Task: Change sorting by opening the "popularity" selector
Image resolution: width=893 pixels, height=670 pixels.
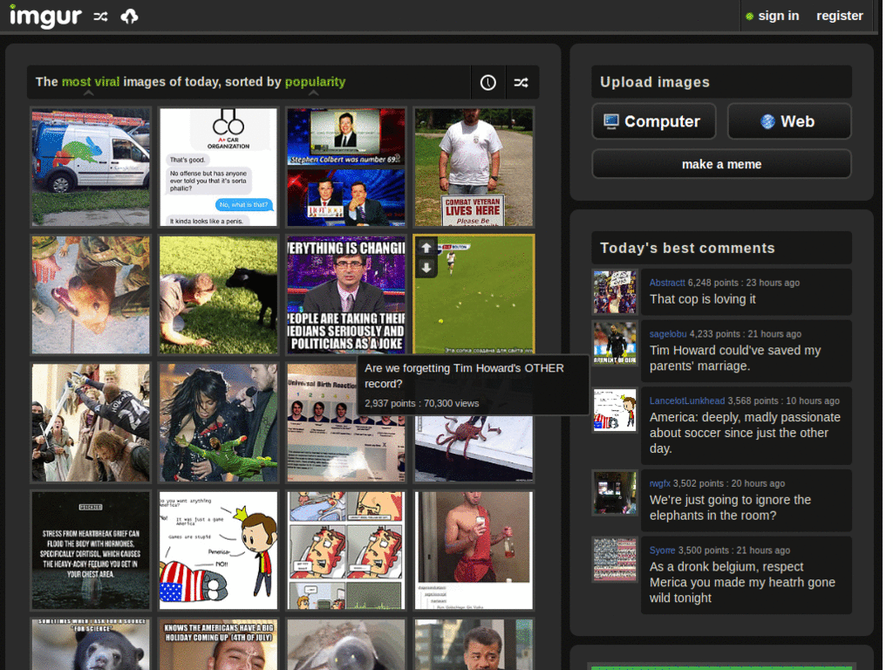Action: coord(315,81)
